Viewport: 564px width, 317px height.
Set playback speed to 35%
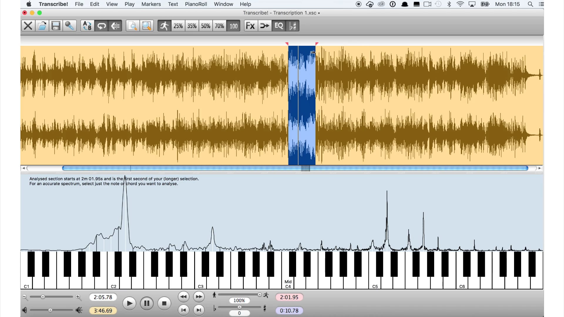pyautogui.click(x=192, y=26)
